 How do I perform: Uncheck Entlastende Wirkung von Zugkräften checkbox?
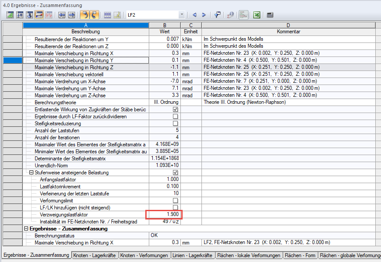pos(175,110)
